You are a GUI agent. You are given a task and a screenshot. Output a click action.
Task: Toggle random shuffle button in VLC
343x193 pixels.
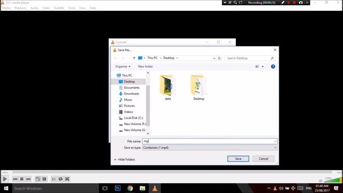67,179
